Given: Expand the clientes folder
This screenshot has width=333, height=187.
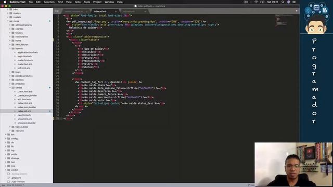Looking at the screenshot, I should click(x=10, y=29).
